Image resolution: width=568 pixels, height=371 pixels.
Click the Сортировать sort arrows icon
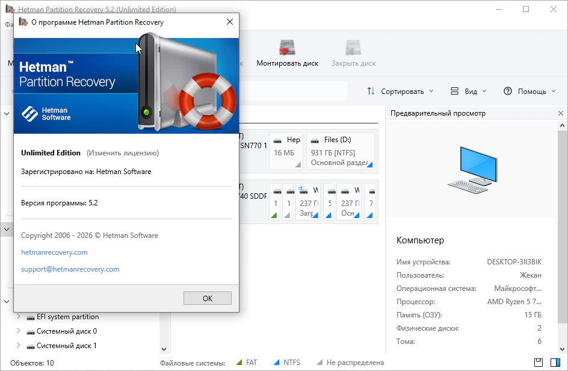[371, 92]
